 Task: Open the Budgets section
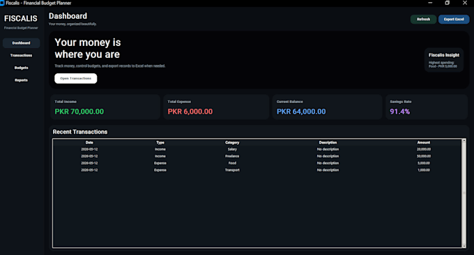point(21,68)
